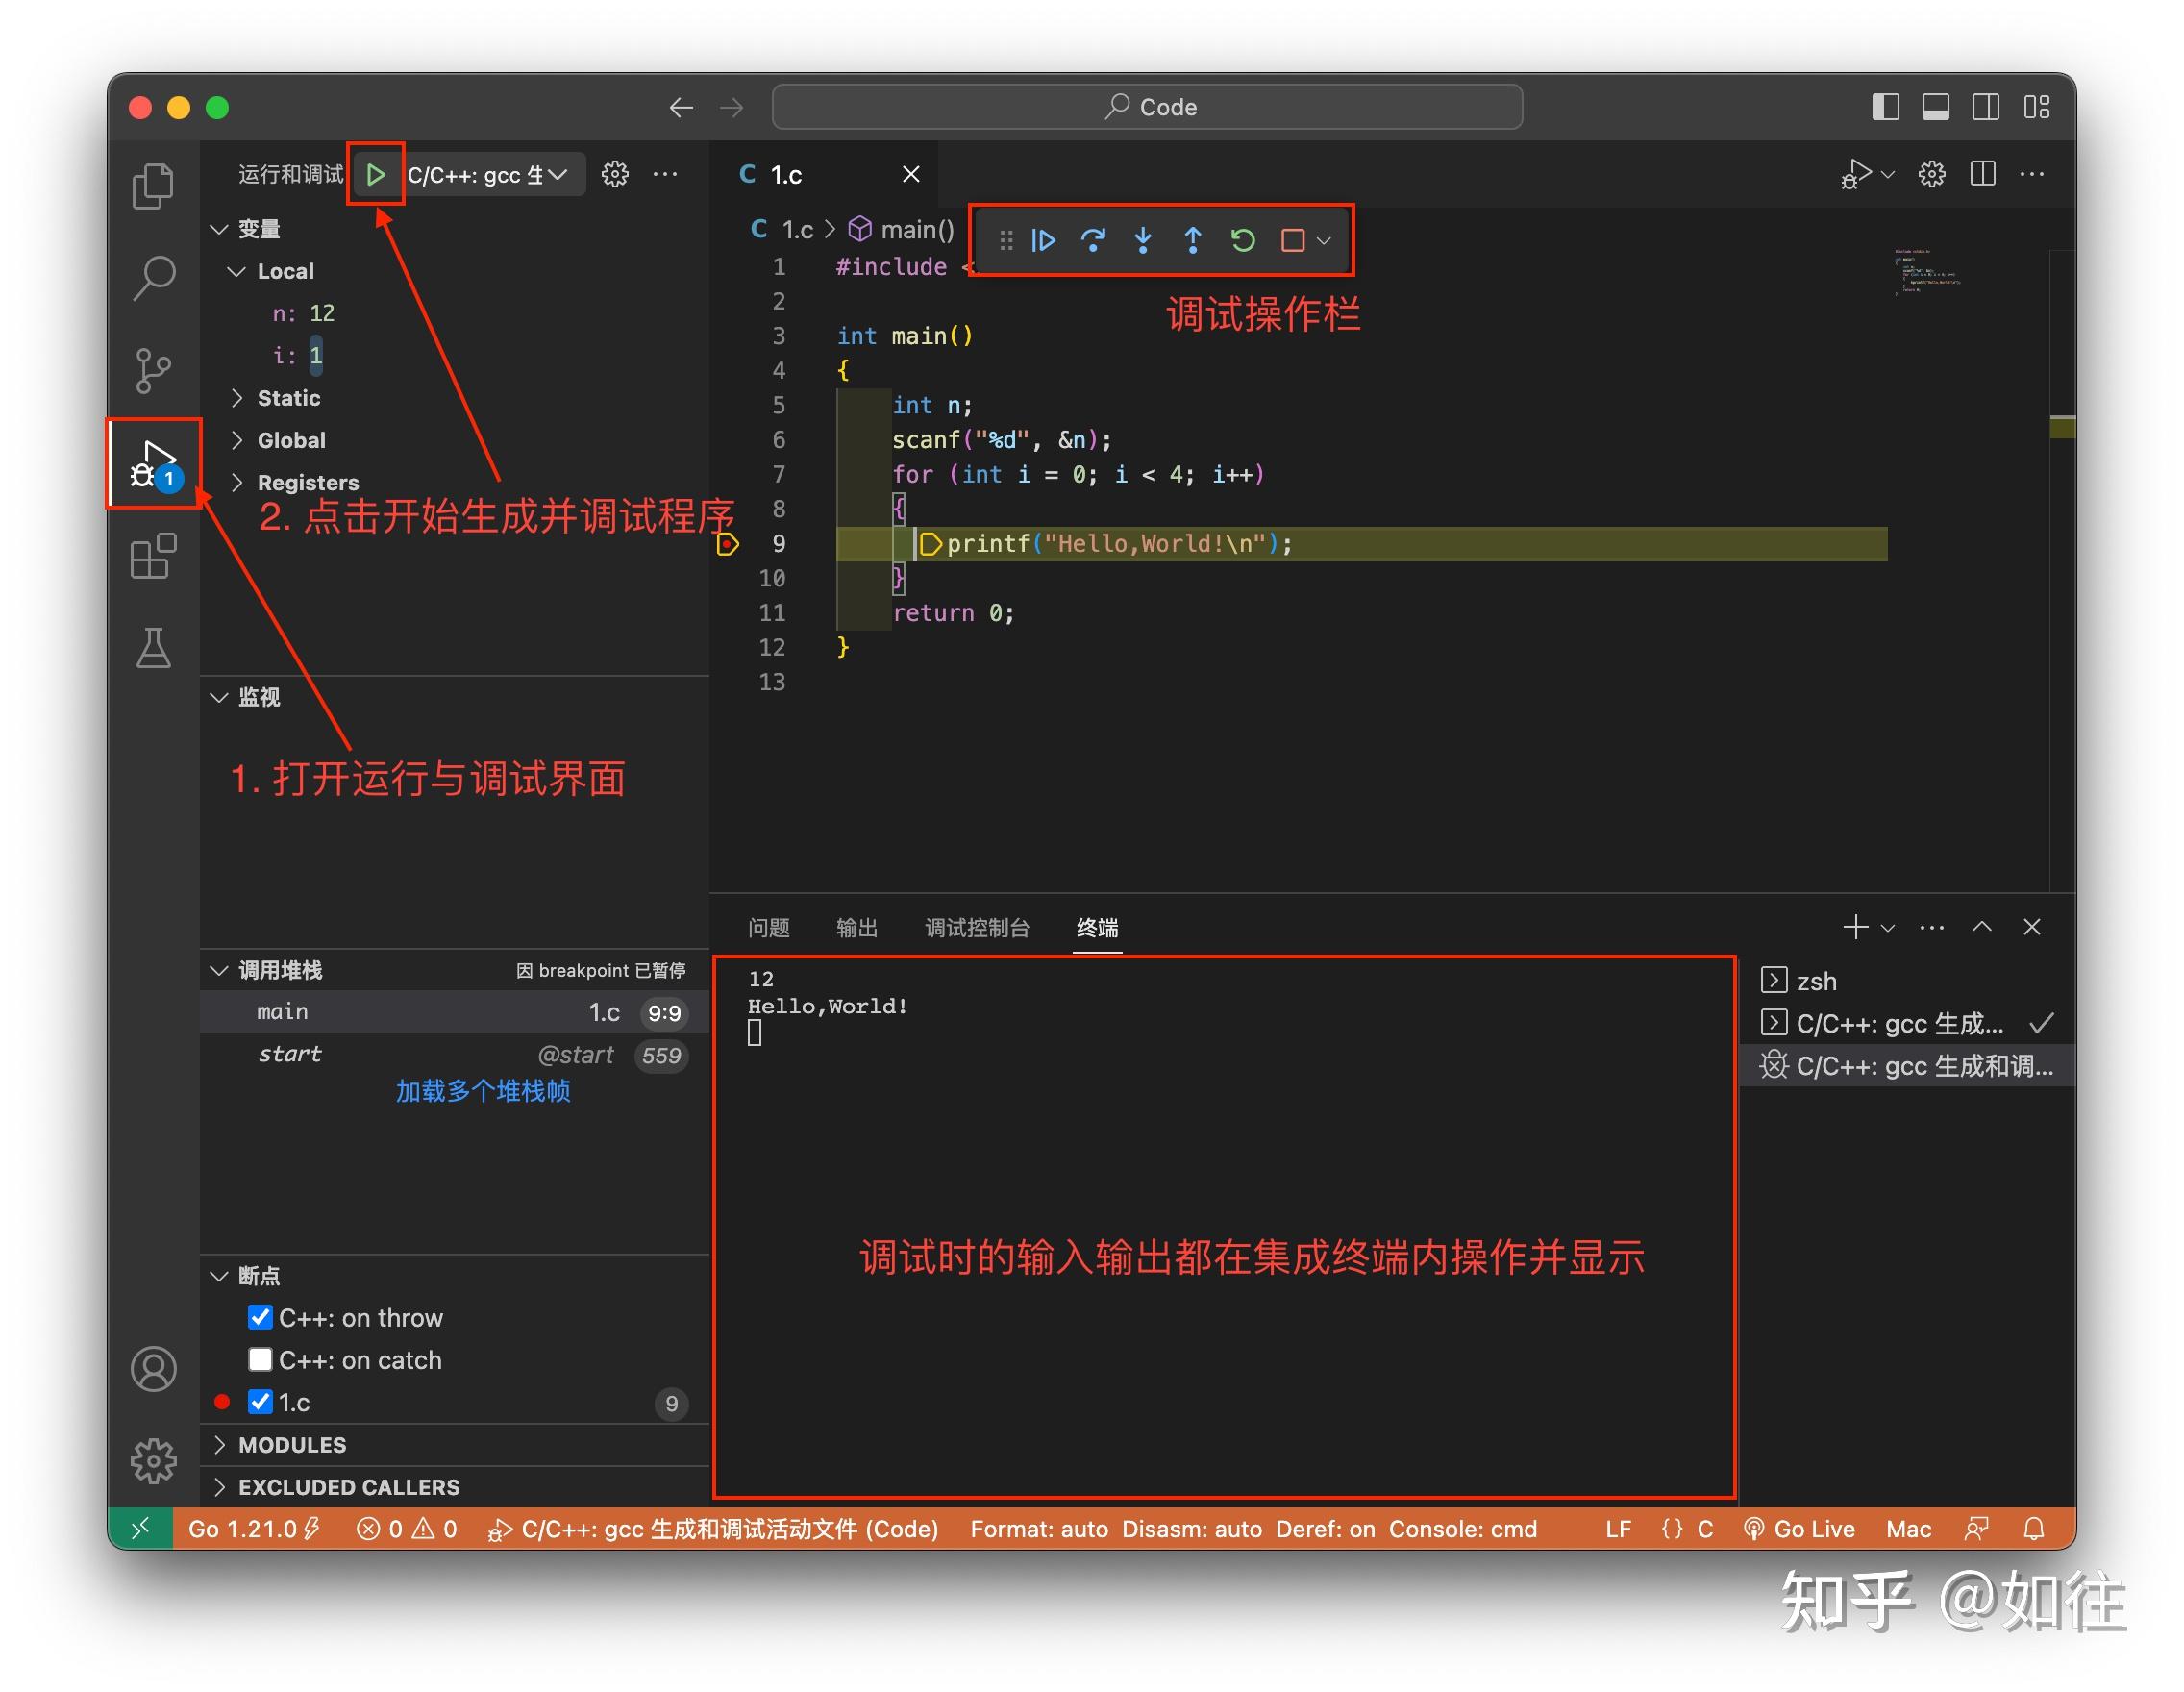Uncheck the 1.c breakpoint checkbox
The height and width of the screenshot is (1692, 2184).
tap(261, 1402)
